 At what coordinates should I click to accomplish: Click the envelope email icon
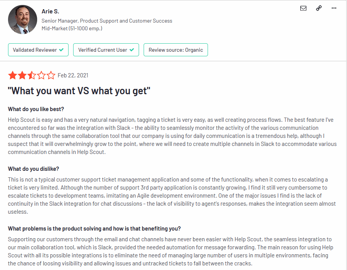(x=303, y=8)
